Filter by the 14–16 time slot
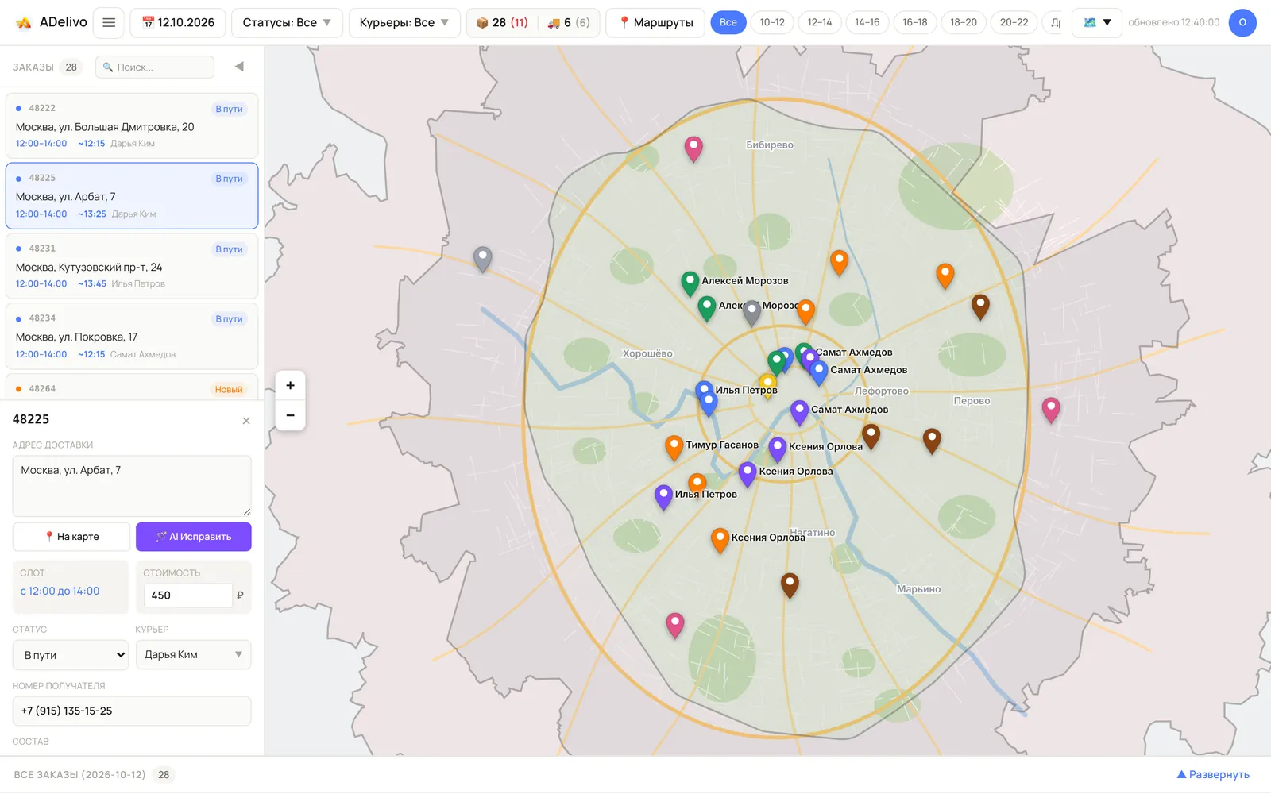 pos(867,22)
